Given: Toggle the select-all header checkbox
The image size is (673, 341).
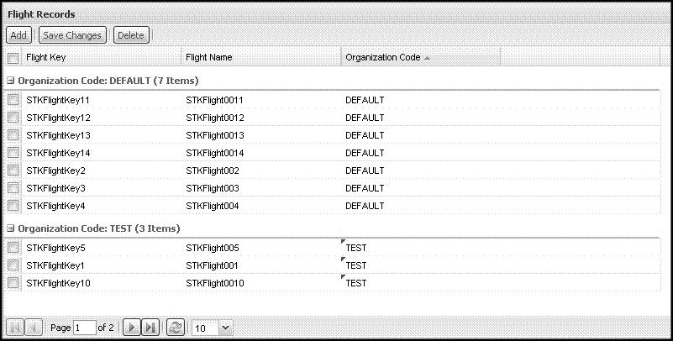Looking at the screenshot, I should (x=13, y=58).
